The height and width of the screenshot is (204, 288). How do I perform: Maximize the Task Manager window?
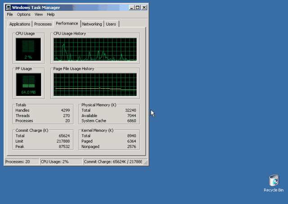[x=138, y=8]
